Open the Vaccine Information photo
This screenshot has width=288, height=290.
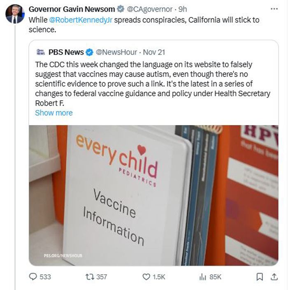153,195
